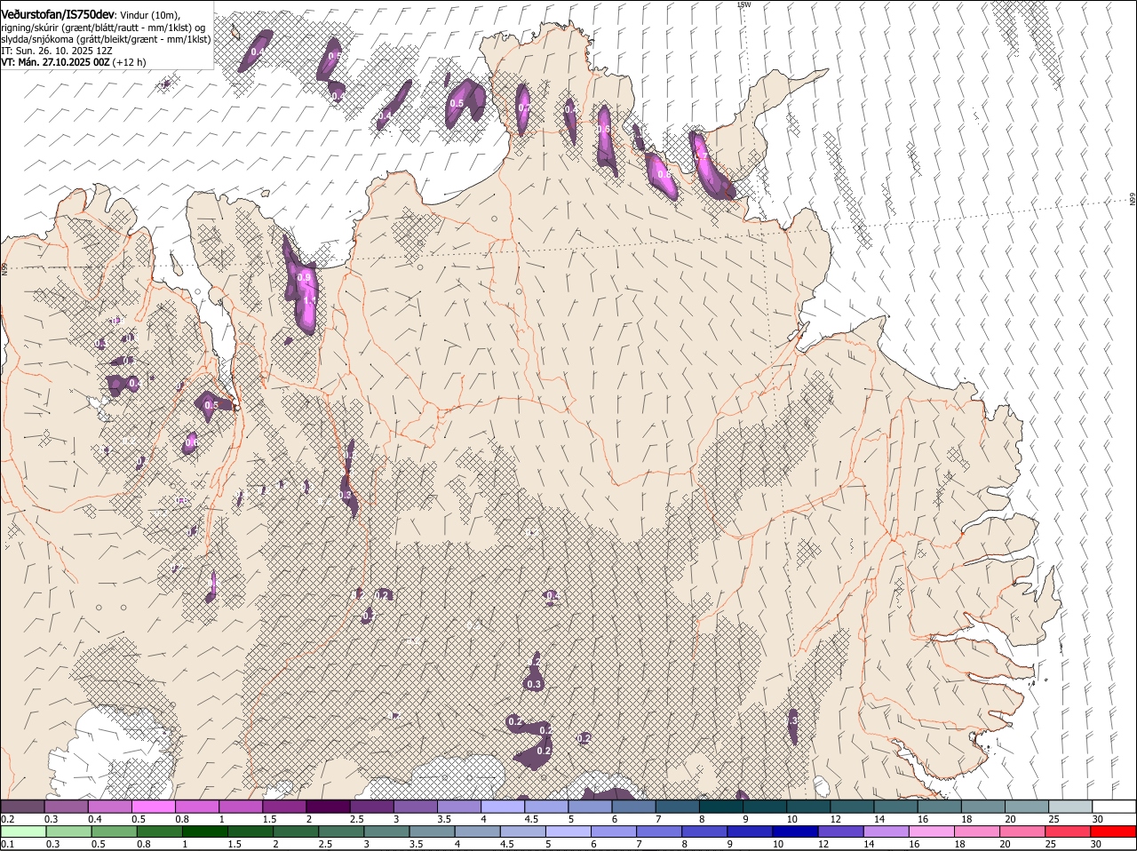Pick the lower legend swatch between 8 and 9
The image size is (1137, 851).
[706, 831]
